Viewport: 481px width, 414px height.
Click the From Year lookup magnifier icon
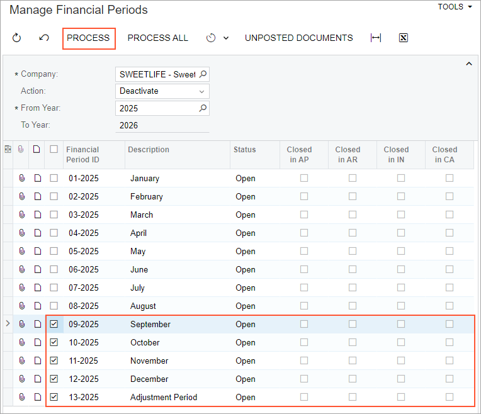(203, 108)
